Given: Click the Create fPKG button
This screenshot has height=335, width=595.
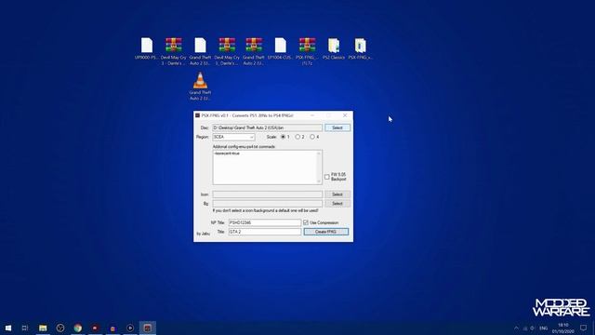Looking at the screenshot, I should 326,232.
